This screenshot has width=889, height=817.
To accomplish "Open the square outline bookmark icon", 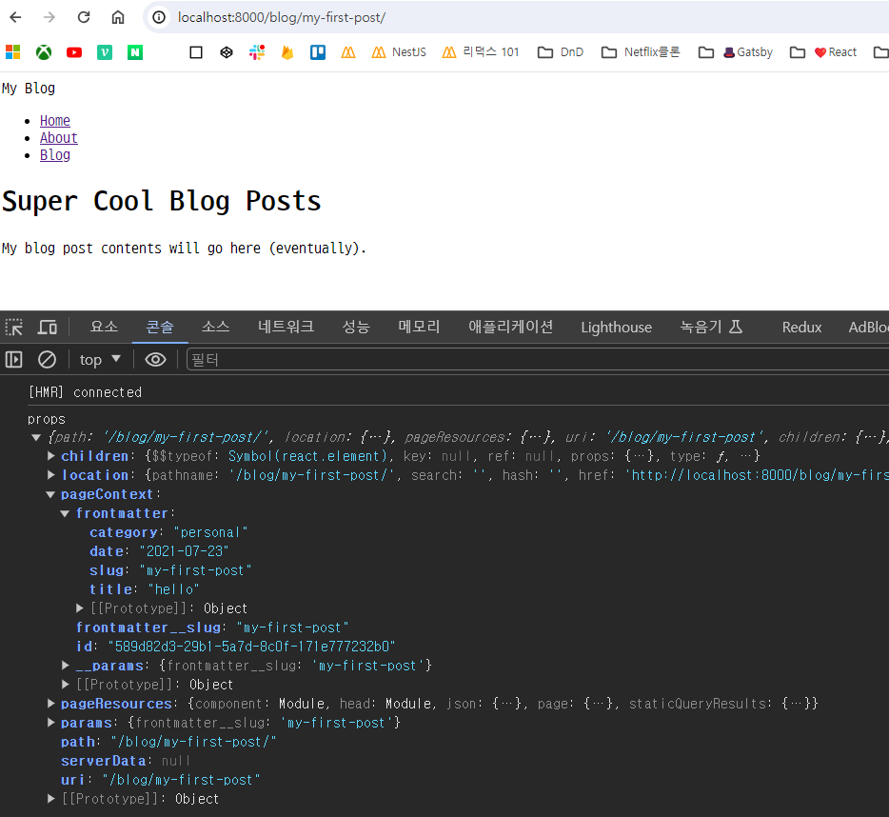I will (196, 52).
